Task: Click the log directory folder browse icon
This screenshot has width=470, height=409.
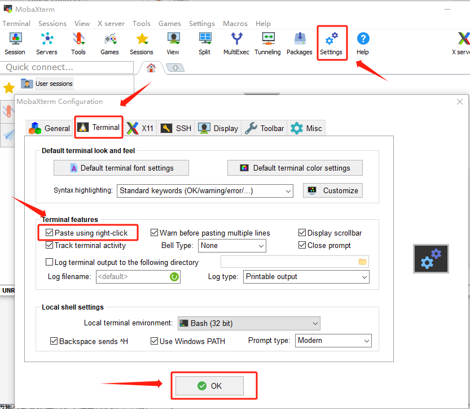Action: point(363,262)
